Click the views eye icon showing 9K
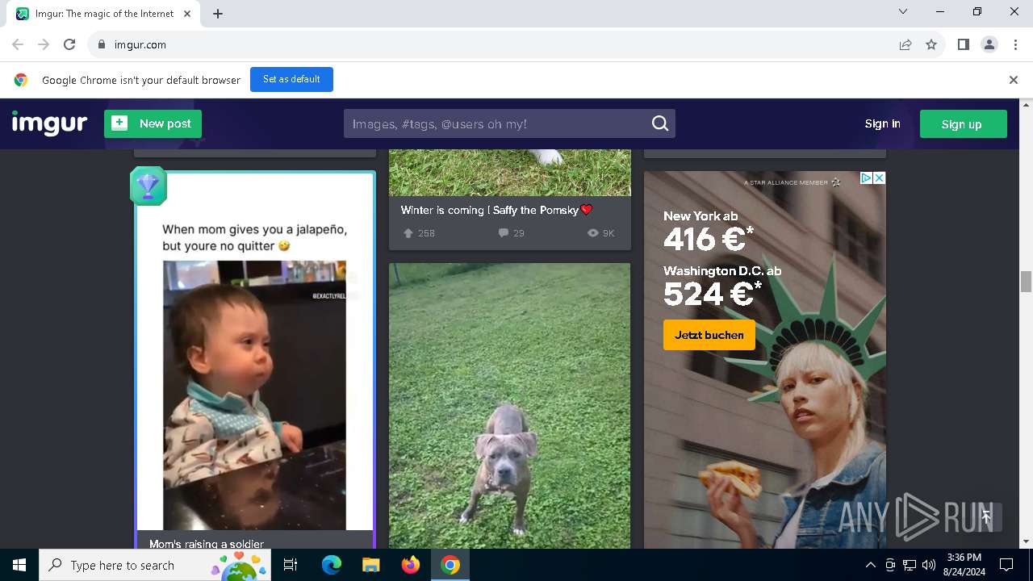Viewport: 1033px width, 581px height. pos(593,233)
